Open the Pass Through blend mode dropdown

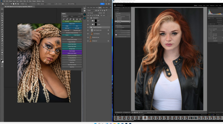coord(93,13)
